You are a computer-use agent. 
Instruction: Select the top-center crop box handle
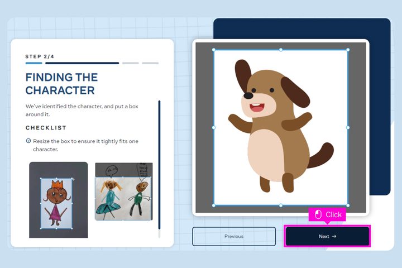(x=281, y=50)
